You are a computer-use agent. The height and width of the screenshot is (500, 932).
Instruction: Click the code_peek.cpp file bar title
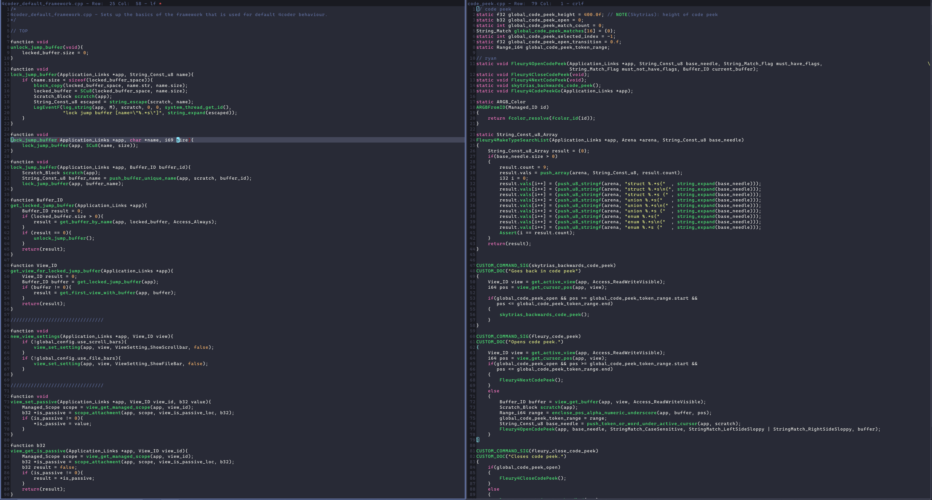click(x=487, y=4)
